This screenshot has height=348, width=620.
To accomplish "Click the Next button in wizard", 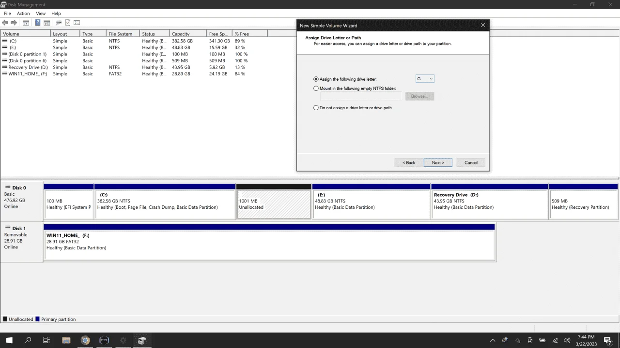I will (x=438, y=162).
